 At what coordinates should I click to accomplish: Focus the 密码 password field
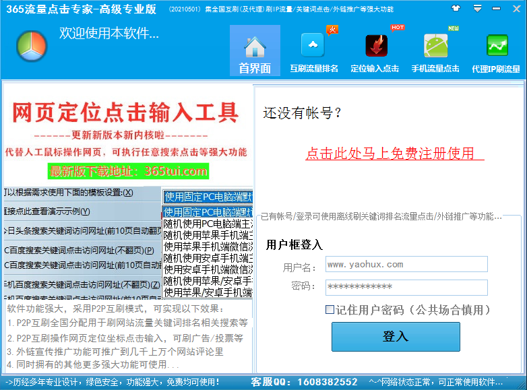[x=406, y=287]
